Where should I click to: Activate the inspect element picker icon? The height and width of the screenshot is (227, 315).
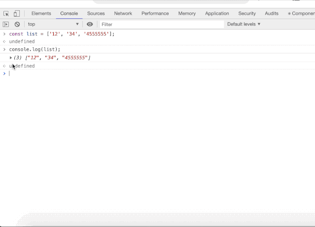pyautogui.click(x=6, y=14)
